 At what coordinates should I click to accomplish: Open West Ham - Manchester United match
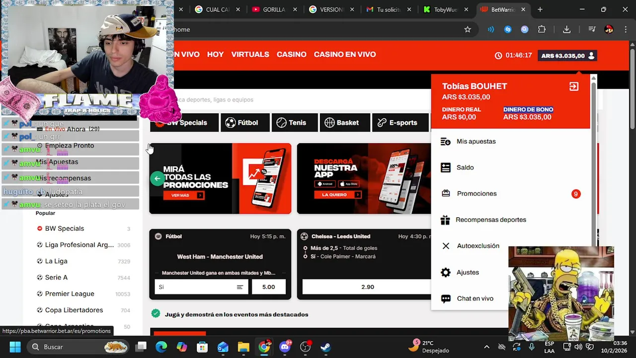coord(220,257)
